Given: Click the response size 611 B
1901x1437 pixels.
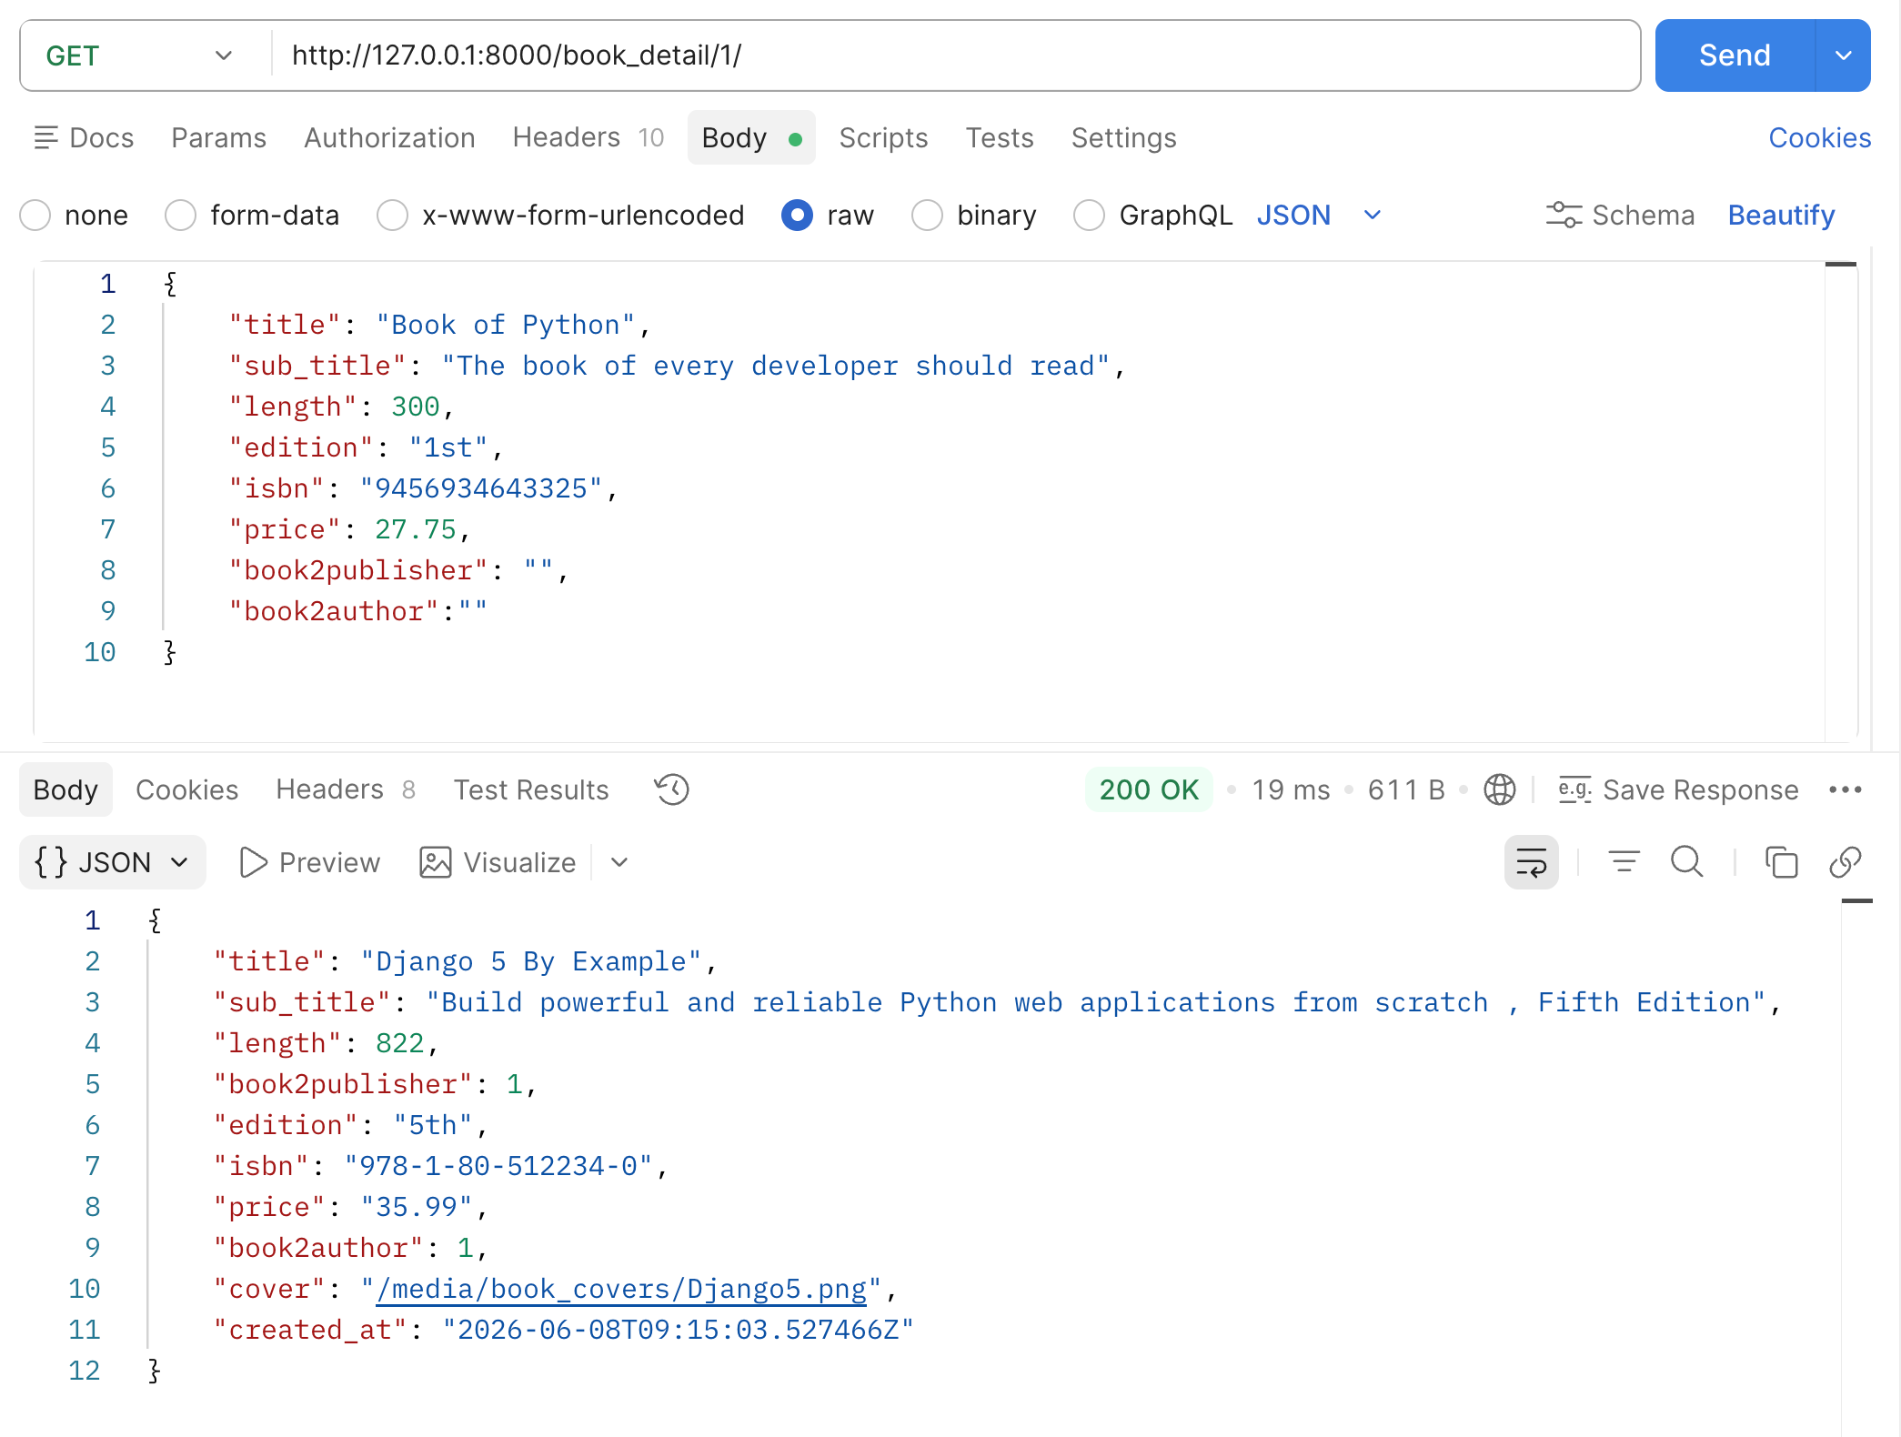Looking at the screenshot, I should click(x=1406, y=789).
